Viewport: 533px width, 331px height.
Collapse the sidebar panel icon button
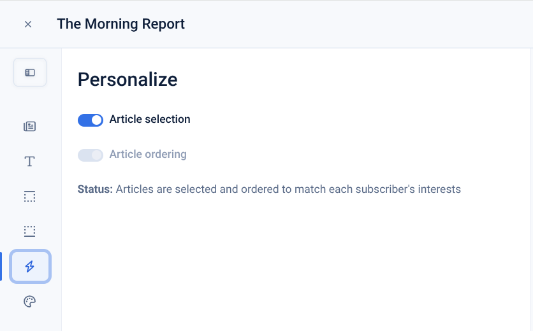coord(30,73)
